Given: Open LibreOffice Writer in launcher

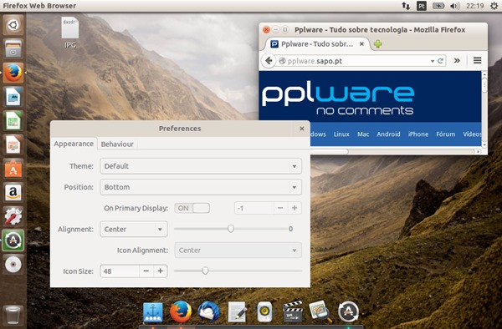Looking at the screenshot, I should 13,97.
